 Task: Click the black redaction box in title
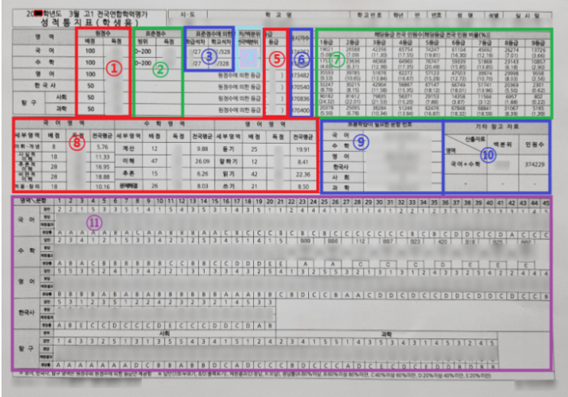pos(38,14)
